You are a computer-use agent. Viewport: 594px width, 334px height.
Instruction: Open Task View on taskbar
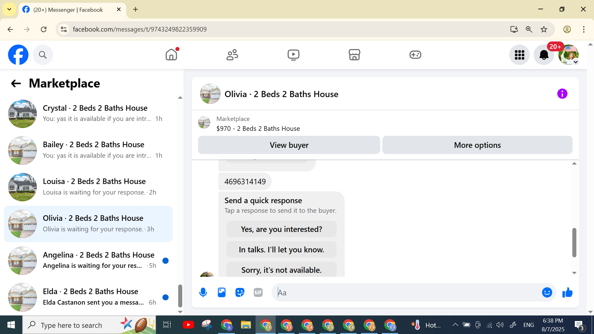coord(167,325)
